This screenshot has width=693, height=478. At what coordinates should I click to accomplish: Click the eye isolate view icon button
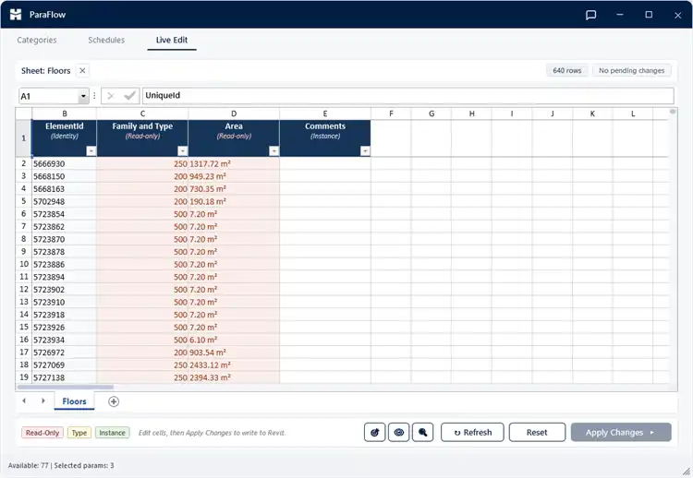pyautogui.click(x=398, y=433)
